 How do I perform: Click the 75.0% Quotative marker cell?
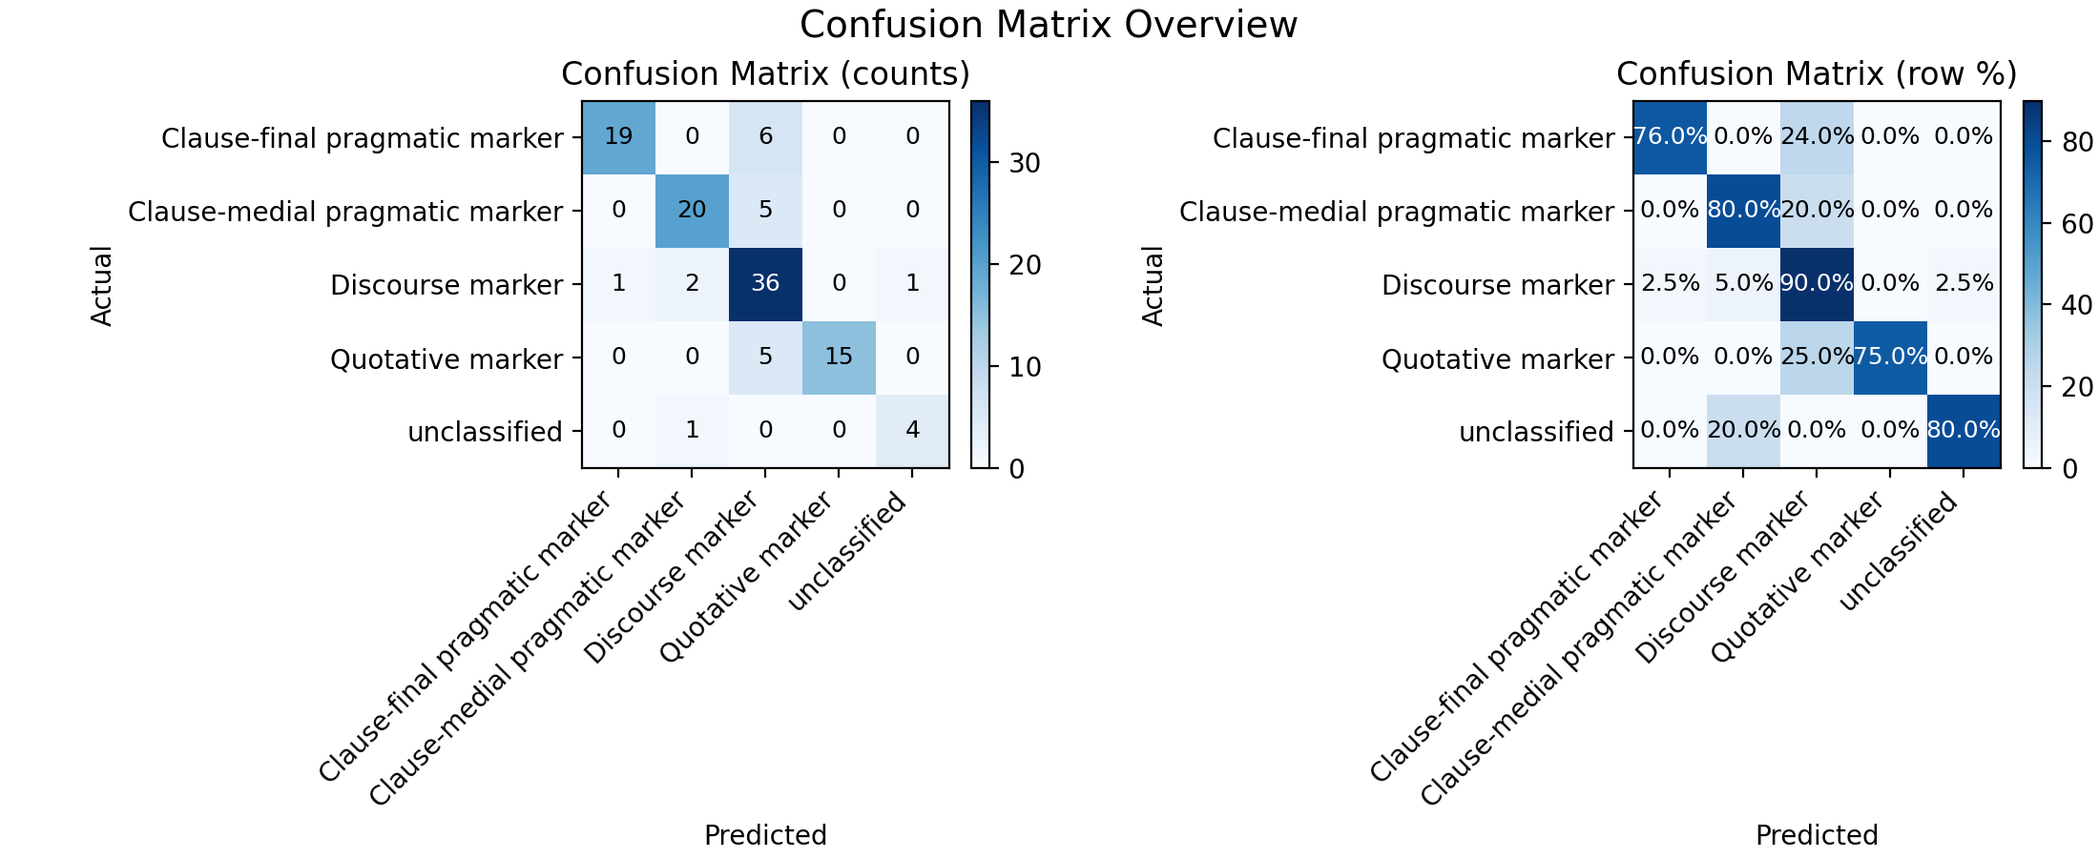tap(1890, 357)
